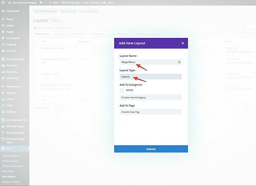Open the Contact section icon
The image size is (256, 186).
[x=3, y=51]
